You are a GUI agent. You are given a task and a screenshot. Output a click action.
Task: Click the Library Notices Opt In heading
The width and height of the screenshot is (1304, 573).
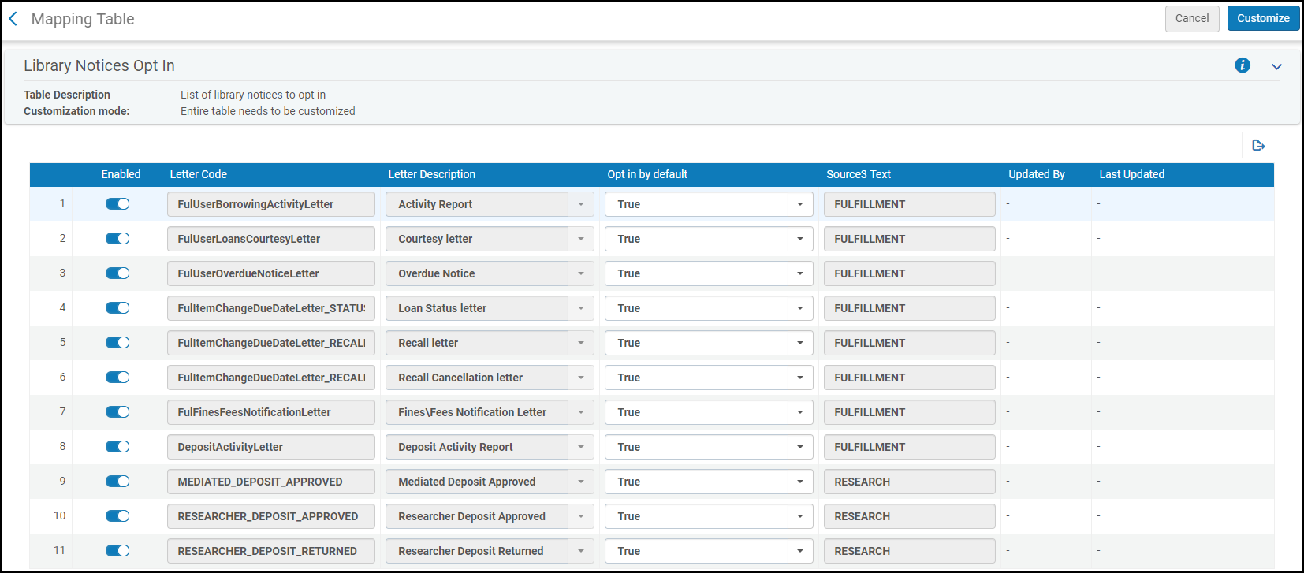[99, 65]
